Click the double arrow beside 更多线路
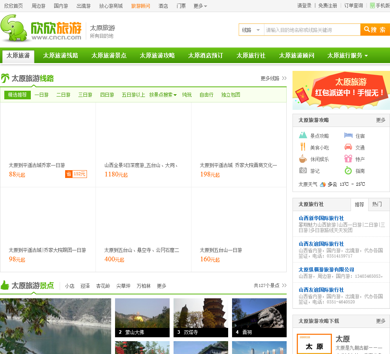Screen dimensions: 390x354 pyautogui.click(x=284, y=78)
